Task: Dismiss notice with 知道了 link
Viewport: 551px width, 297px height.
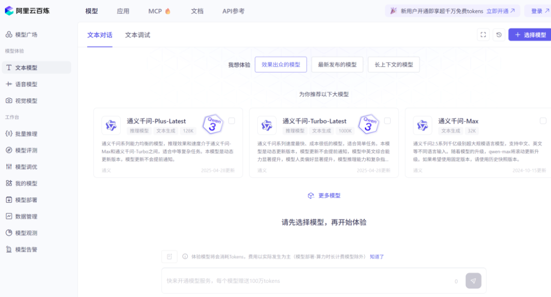Action: click(377, 257)
